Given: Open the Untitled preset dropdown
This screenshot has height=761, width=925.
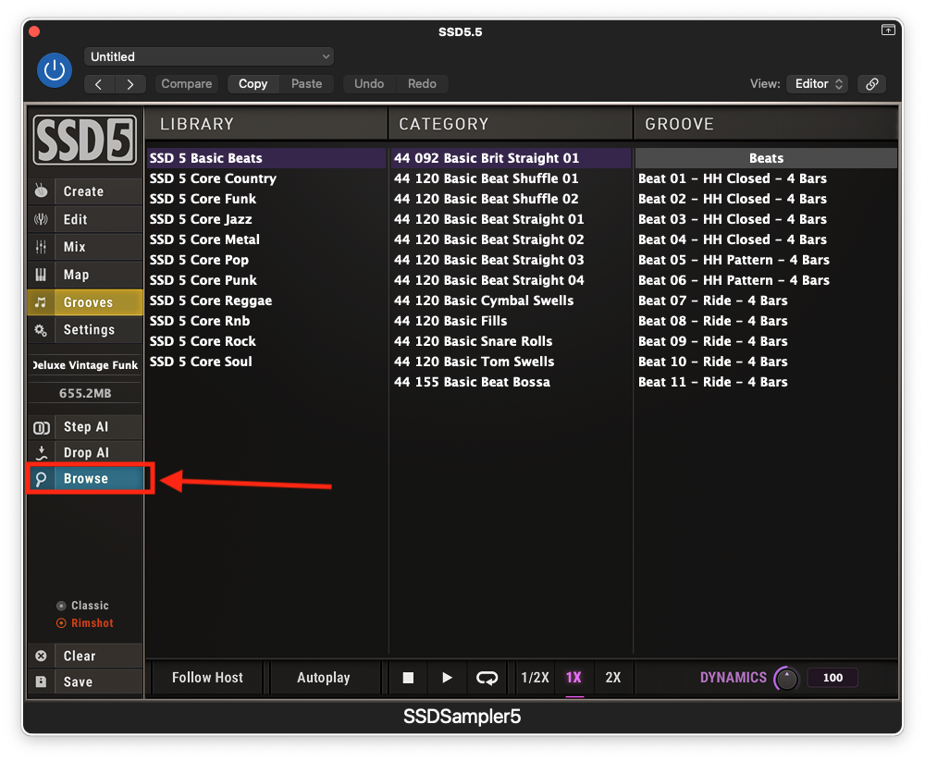Looking at the screenshot, I should click(209, 56).
